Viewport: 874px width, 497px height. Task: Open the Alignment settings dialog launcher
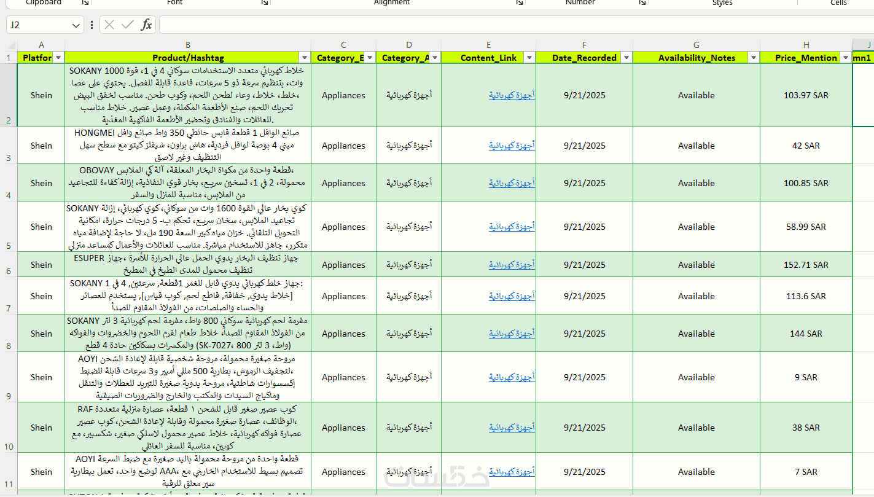point(520,3)
